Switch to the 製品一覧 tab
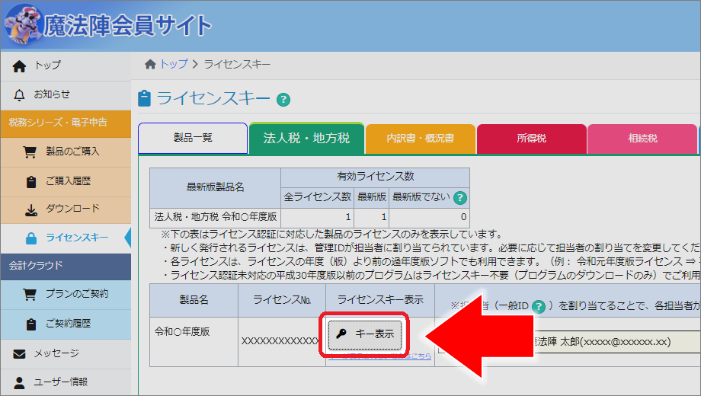The image size is (701, 396). (x=193, y=139)
